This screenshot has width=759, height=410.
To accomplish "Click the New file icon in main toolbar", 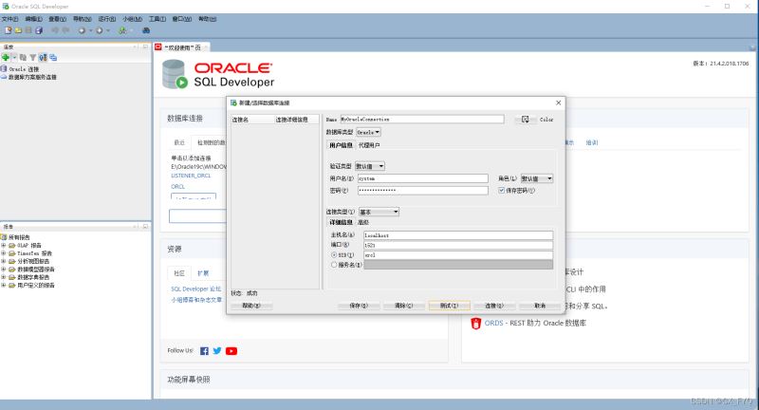I will click(x=7, y=29).
